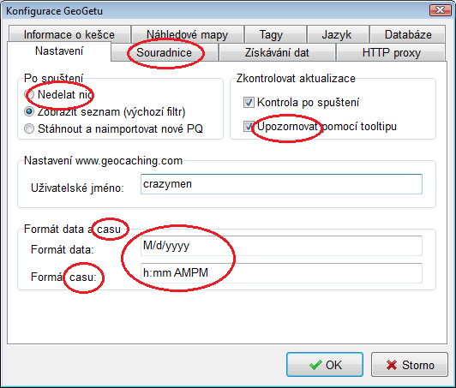Go to the Jazyk tab
The height and width of the screenshot is (388, 456).
pyautogui.click(x=338, y=34)
